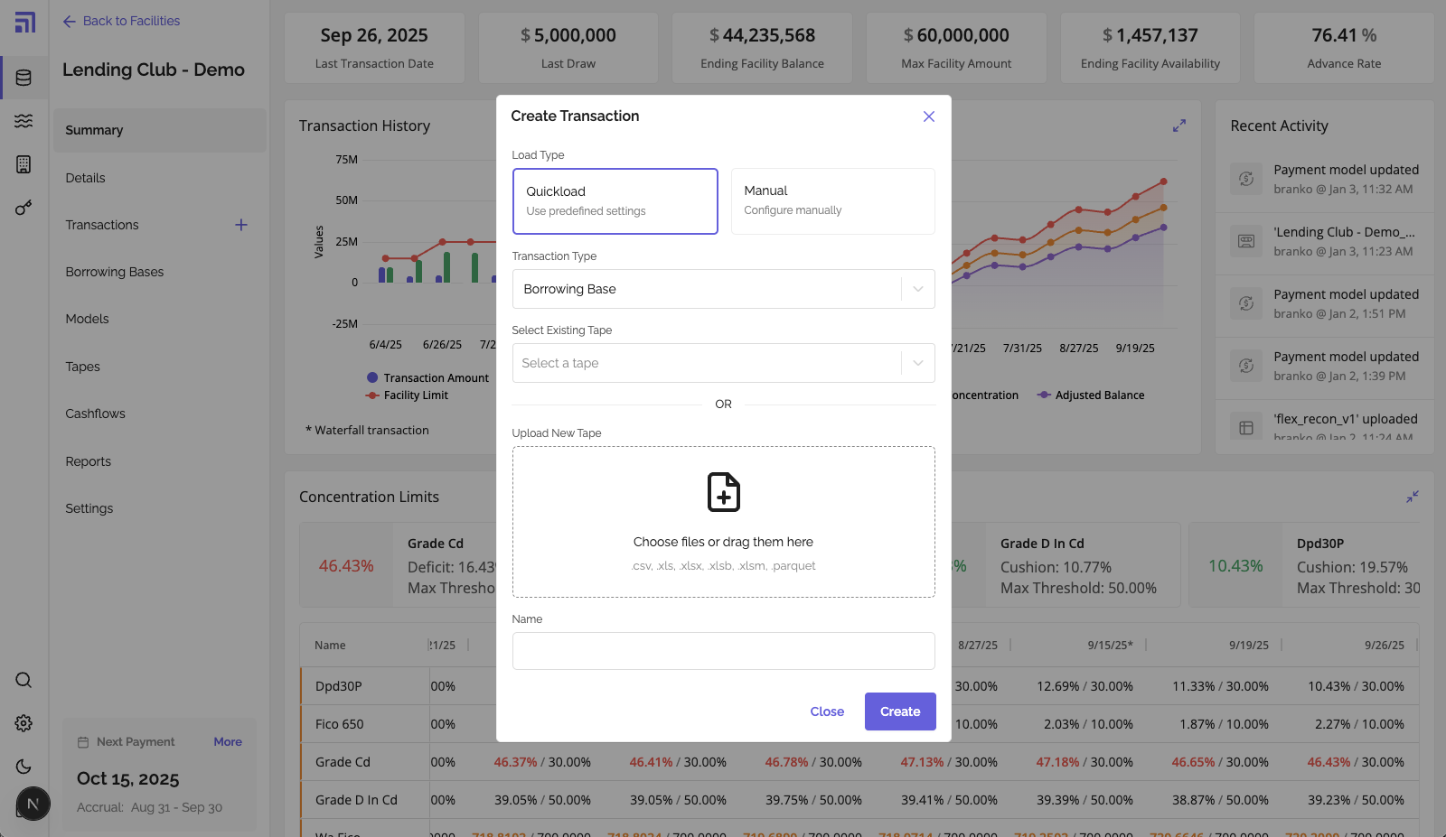Select the Quickload load type
Screen dimensions: 1446x837
[615, 201]
